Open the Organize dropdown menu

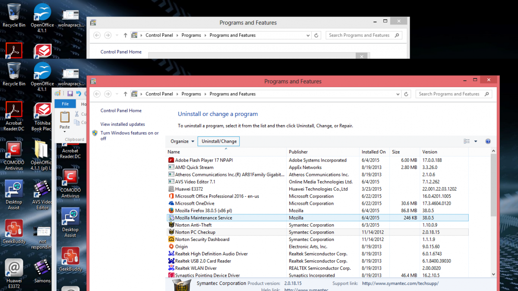[x=182, y=141]
